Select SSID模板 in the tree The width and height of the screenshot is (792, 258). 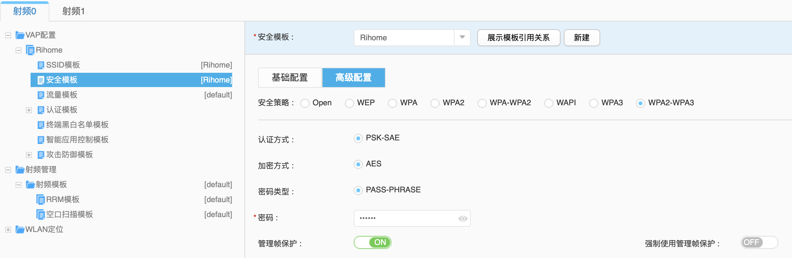[63, 65]
